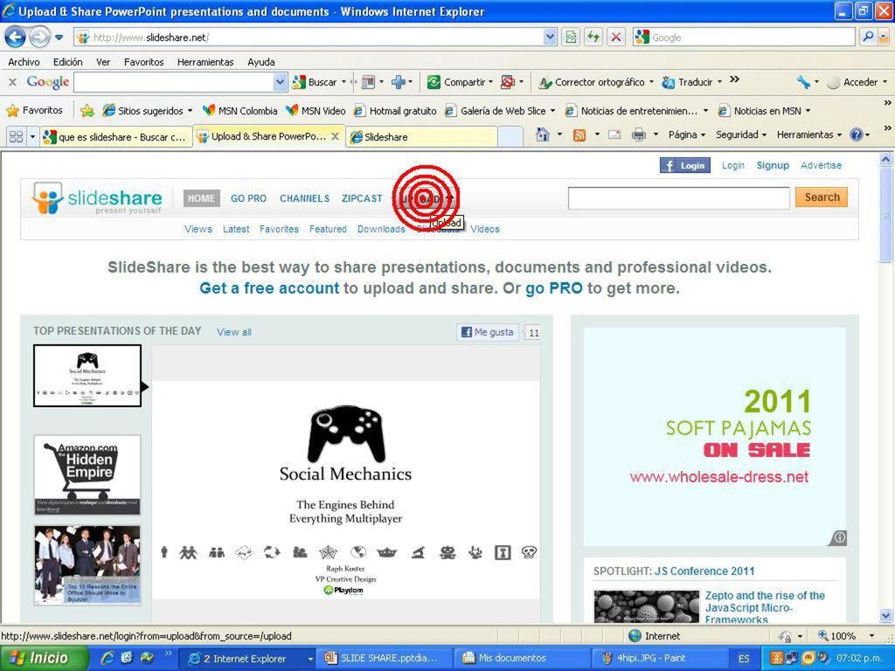Click the HOME navigation item on SlideShare
Screen dimensions: 895x671
[202, 198]
